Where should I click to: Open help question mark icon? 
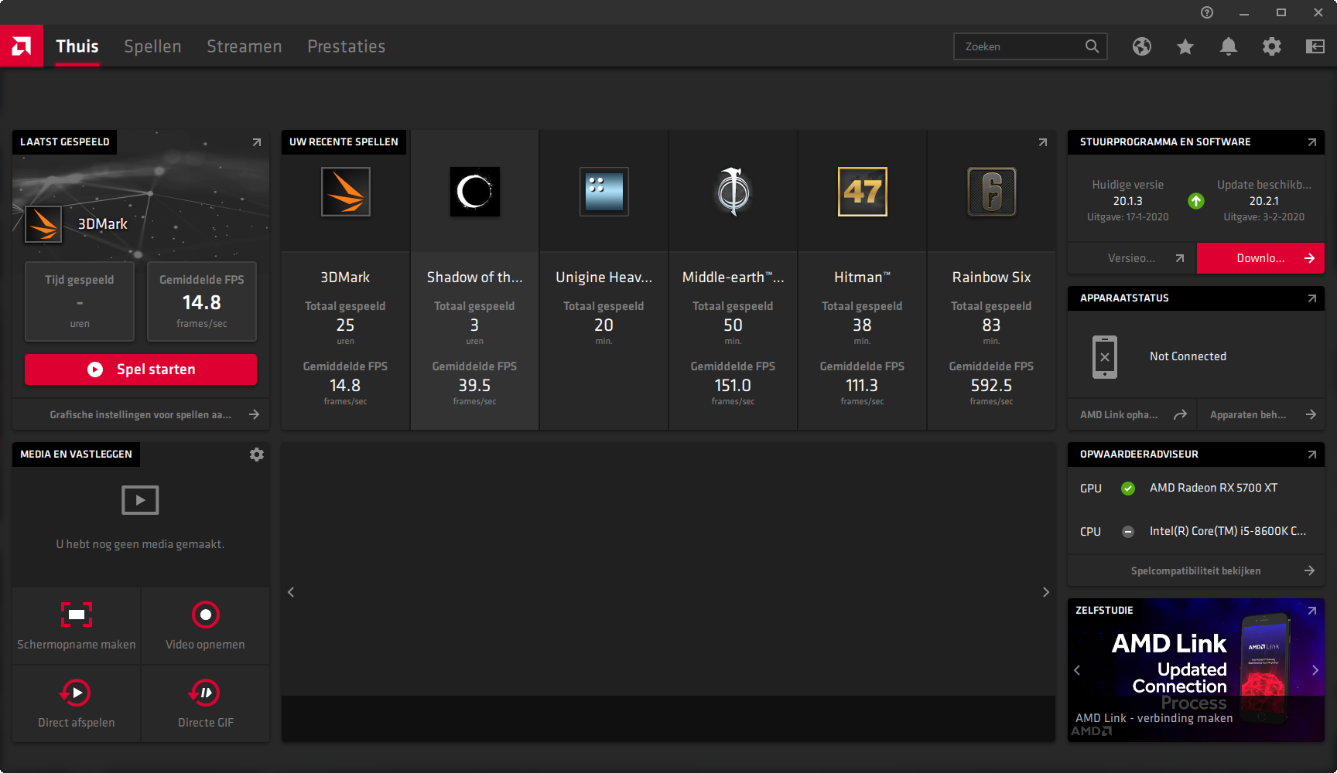tap(1207, 12)
